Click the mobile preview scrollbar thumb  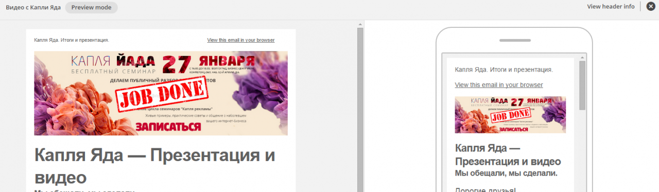coord(582,85)
